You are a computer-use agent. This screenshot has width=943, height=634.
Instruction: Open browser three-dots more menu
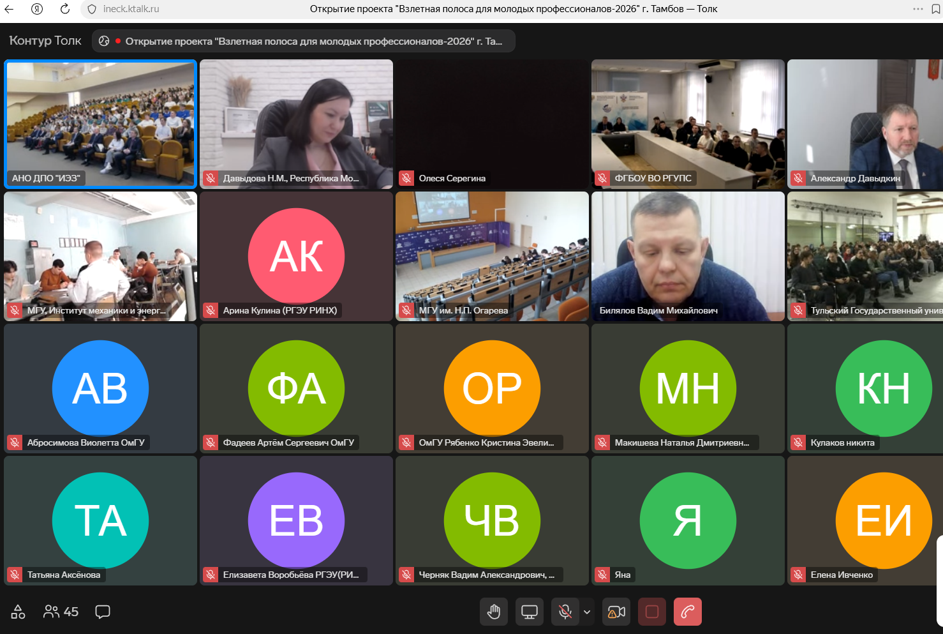click(x=917, y=9)
